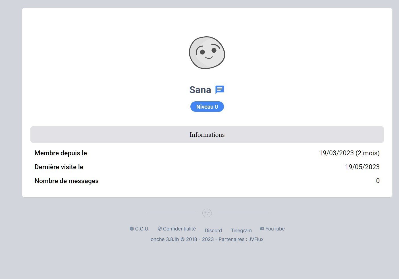Select the 'Dernière visite le' label
The height and width of the screenshot is (279, 399).
pos(59,167)
